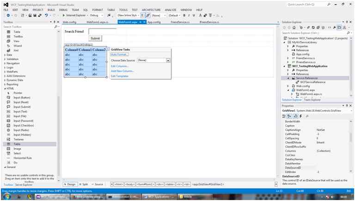Screen dimensions: 355x201
Task: Click the Properties wrench in Solution Explorer toolbar
Action: click(334, 27)
